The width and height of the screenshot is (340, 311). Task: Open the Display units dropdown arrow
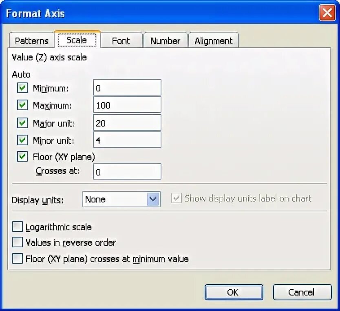[153, 199]
